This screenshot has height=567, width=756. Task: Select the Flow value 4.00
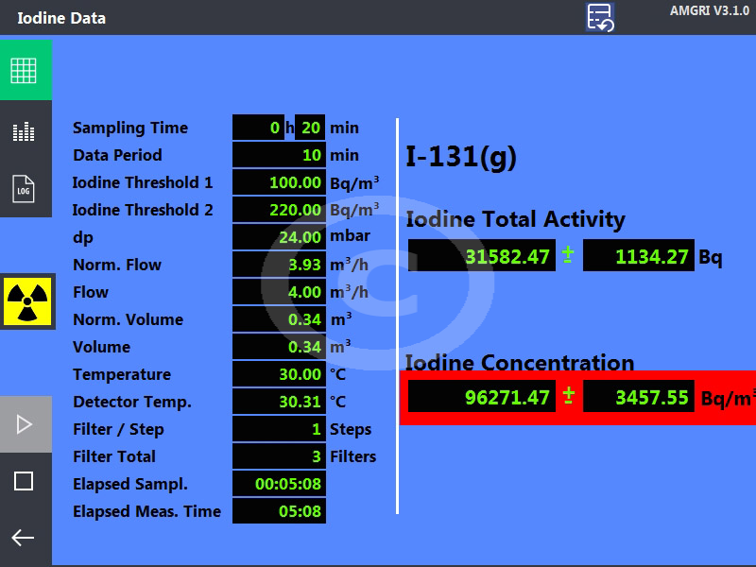[x=279, y=292]
